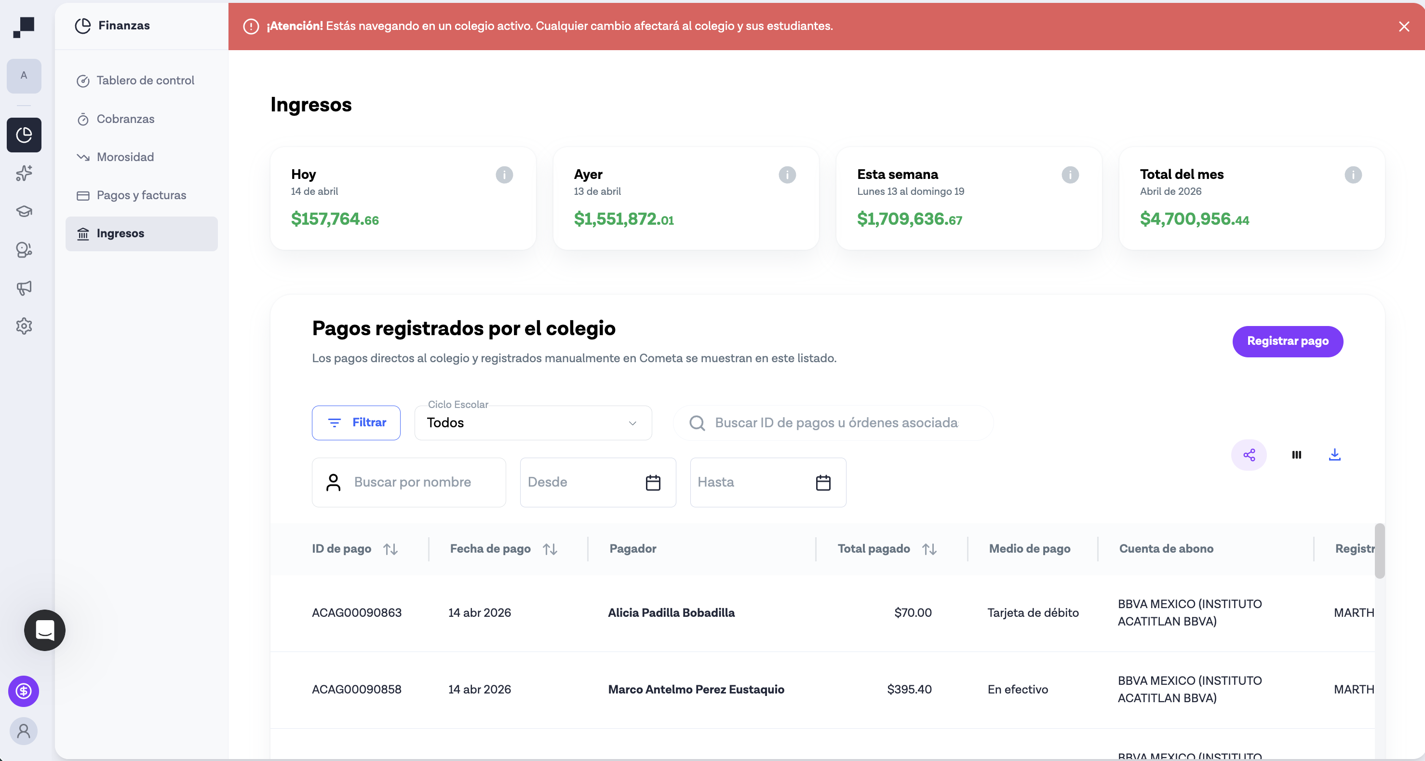Switch to Pagos y facturas section
Image resolution: width=1425 pixels, height=761 pixels.
click(141, 195)
